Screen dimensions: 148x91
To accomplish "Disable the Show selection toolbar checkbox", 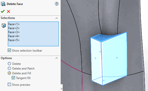I will coord(9,50).
